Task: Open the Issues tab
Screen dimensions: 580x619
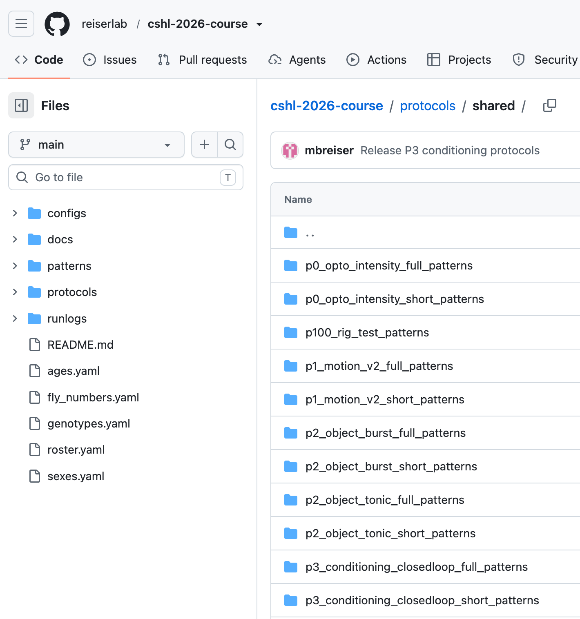Action: [110, 60]
